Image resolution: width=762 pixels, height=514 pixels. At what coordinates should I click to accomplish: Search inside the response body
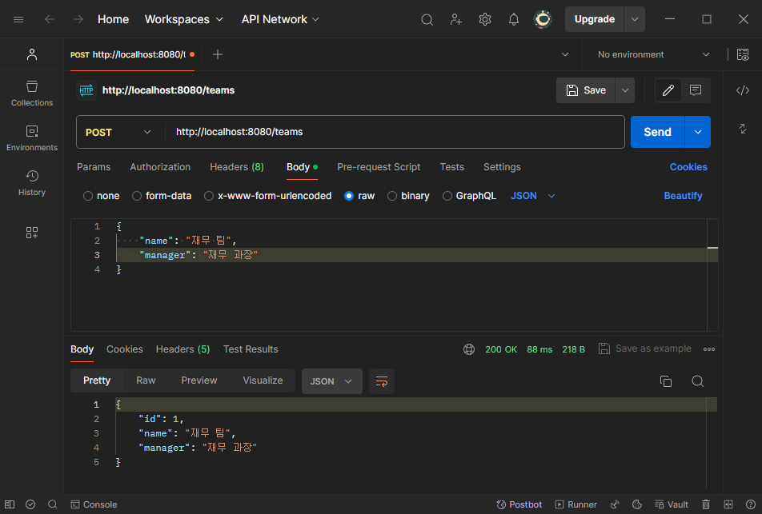tap(697, 381)
